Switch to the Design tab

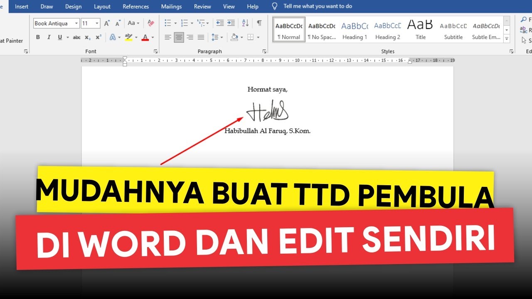point(74,6)
